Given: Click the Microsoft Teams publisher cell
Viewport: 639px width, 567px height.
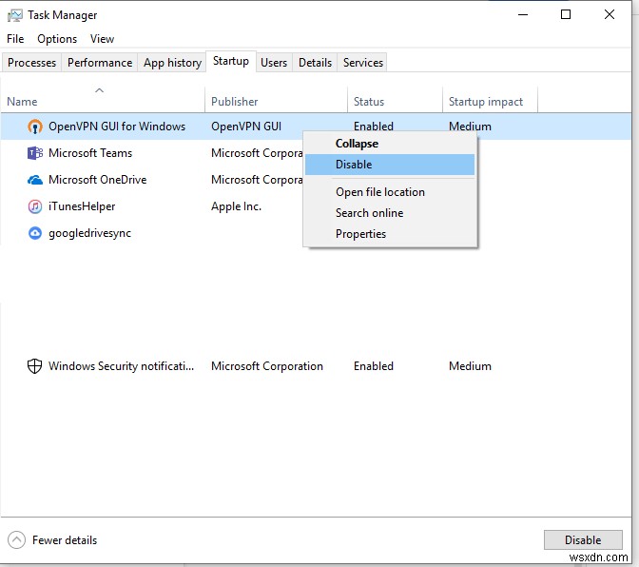Looking at the screenshot, I should [x=257, y=153].
